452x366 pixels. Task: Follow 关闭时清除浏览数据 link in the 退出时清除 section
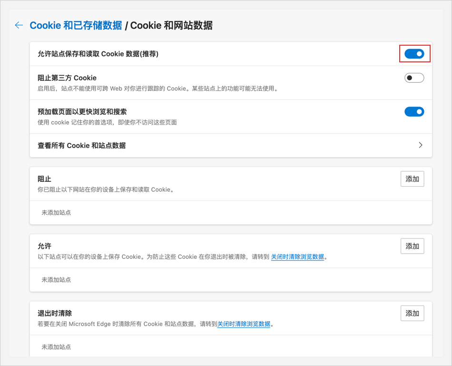tap(244, 324)
